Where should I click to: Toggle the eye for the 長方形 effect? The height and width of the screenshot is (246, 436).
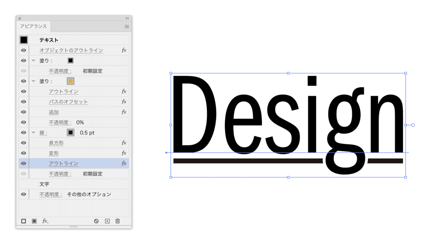[24, 143]
